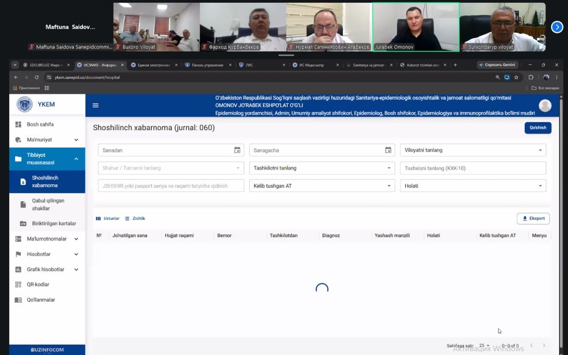Collapse the Tibbiyot muassasasi section
568x355 pixels.
[x=47, y=159]
